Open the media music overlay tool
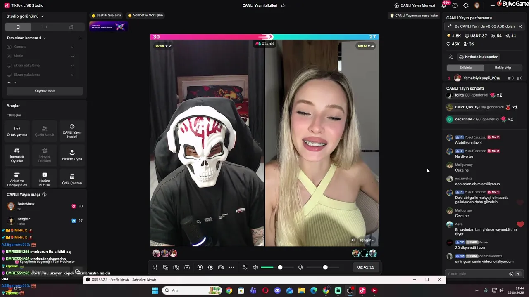This screenshot has height=297, width=529. click(166, 267)
